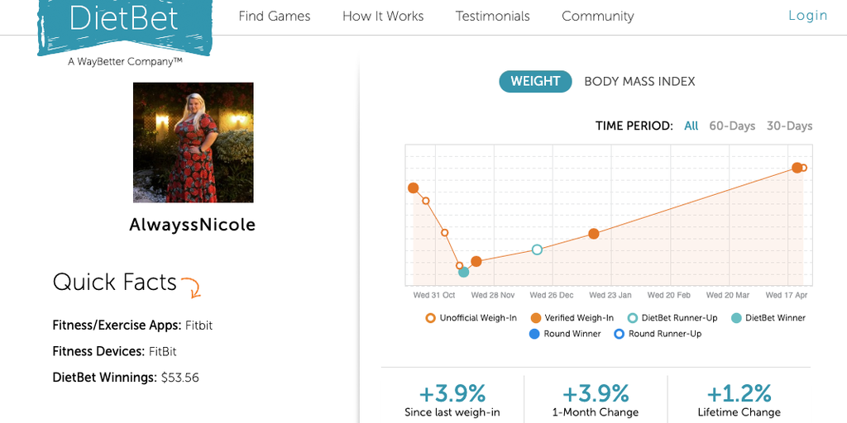This screenshot has height=423, width=847.
Task: Click the orange arrow beside Quick Facts
Action: coord(191,288)
